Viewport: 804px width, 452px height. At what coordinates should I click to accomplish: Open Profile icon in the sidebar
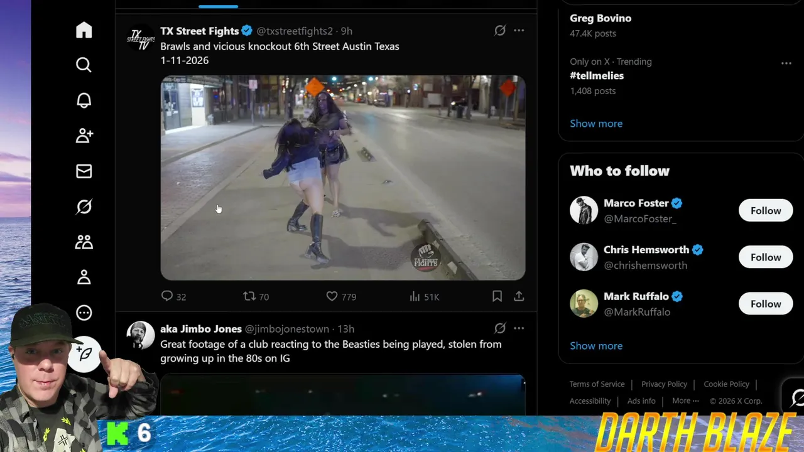click(x=84, y=277)
